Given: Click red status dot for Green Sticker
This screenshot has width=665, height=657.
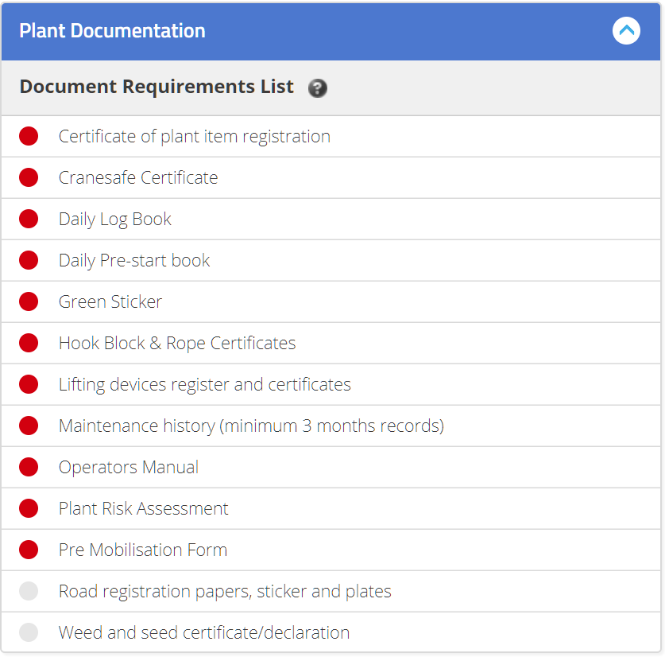Looking at the screenshot, I should 29,301.
